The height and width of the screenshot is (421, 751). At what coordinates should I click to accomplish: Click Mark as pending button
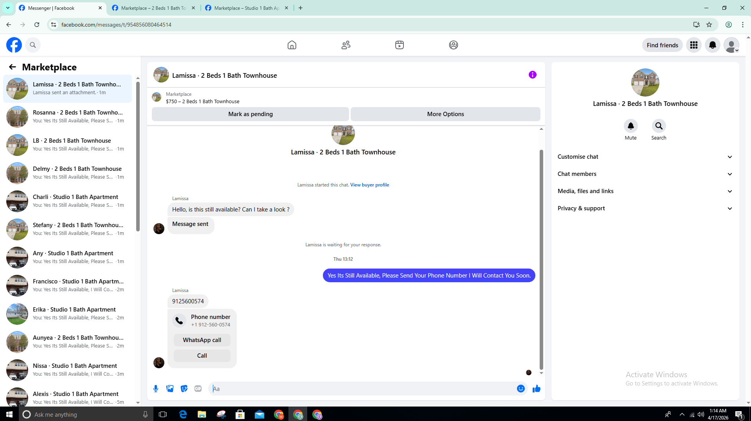250,114
